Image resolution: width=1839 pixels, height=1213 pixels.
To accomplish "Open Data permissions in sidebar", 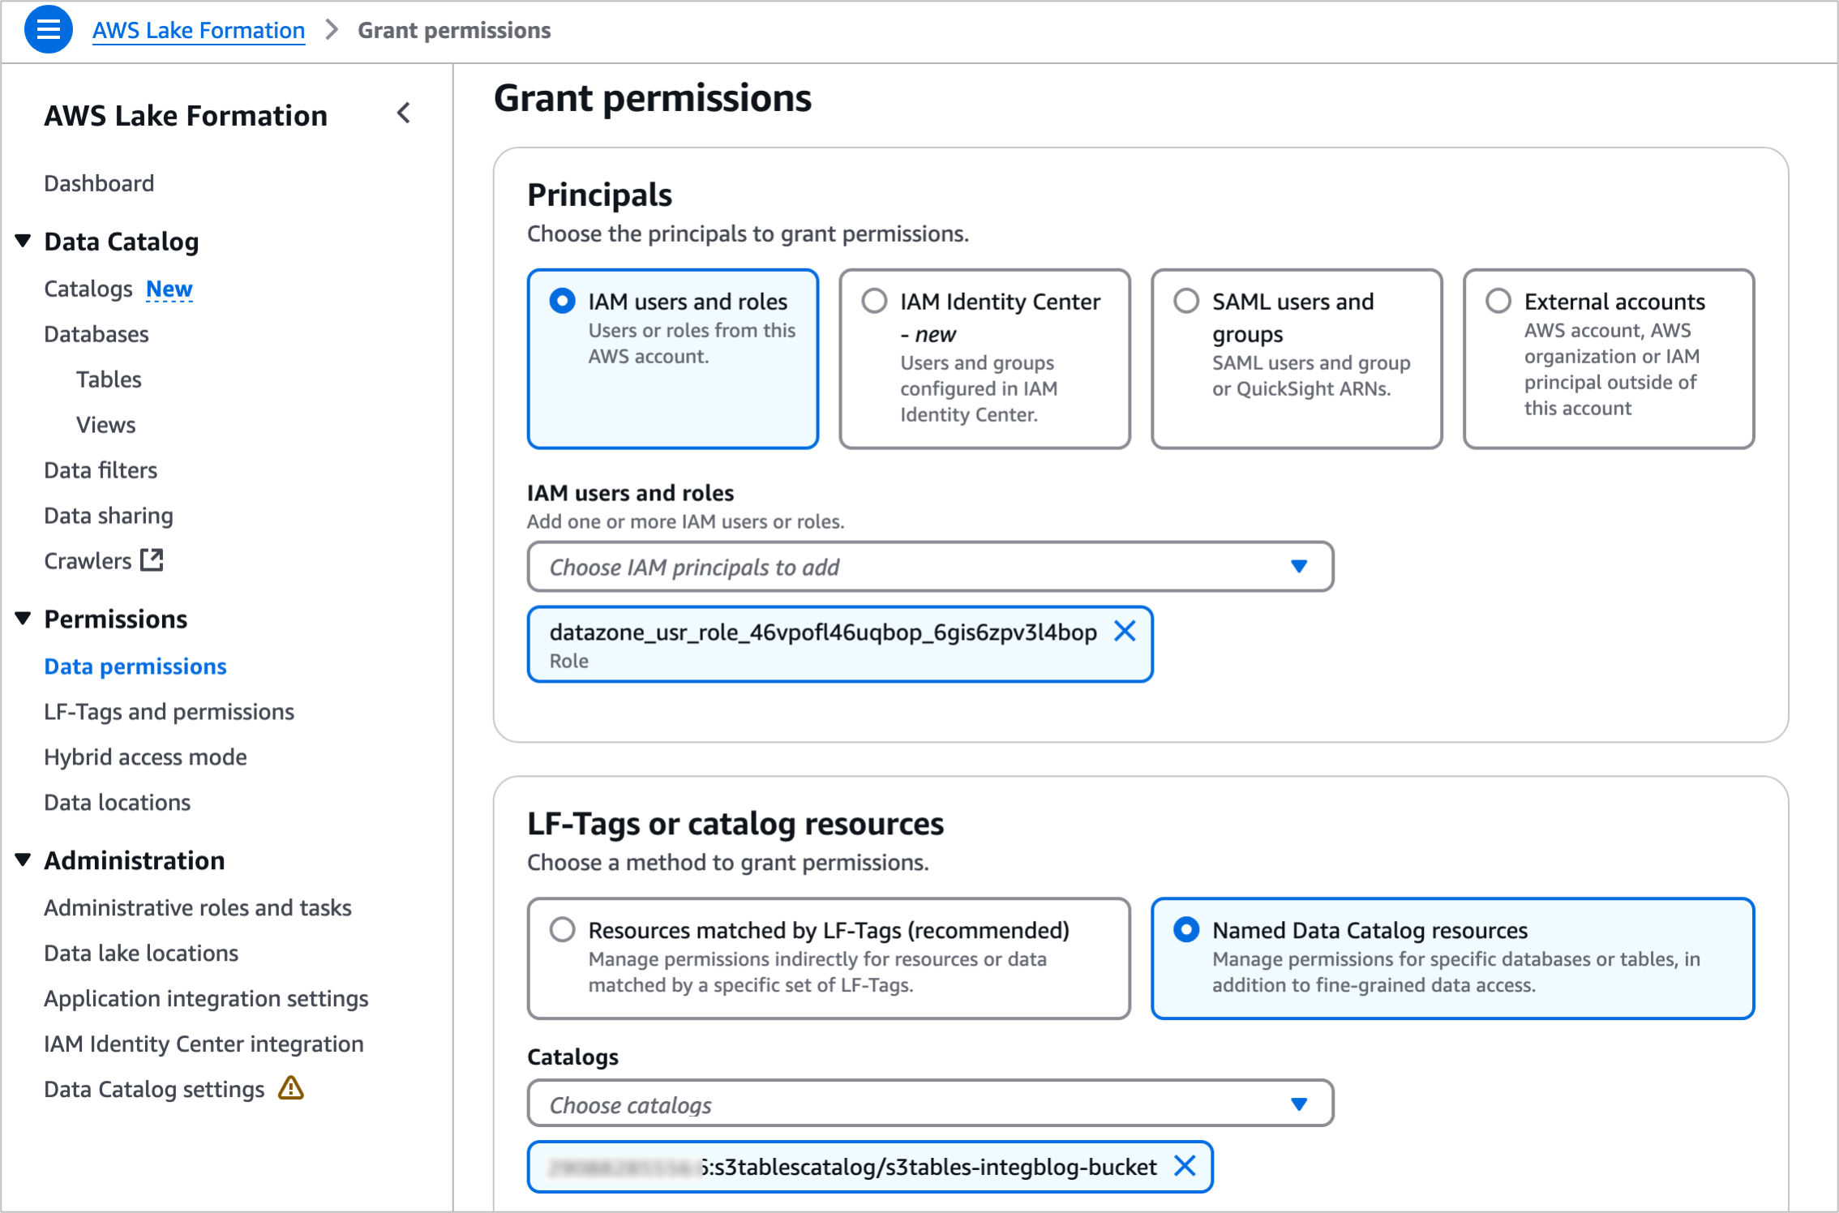I will coord(135,666).
